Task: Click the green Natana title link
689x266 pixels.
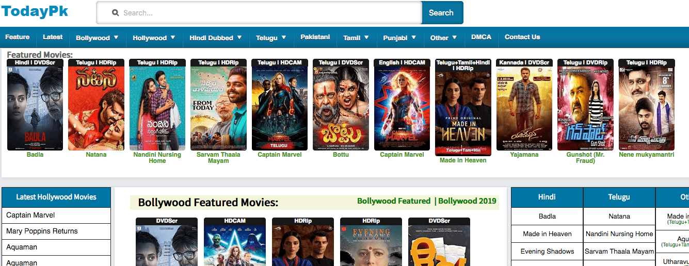Action: 97,155
